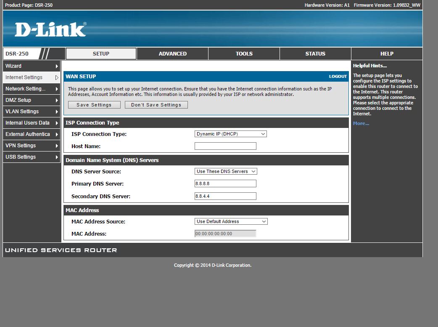Open External Authentication sidebar item

pos(32,134)
